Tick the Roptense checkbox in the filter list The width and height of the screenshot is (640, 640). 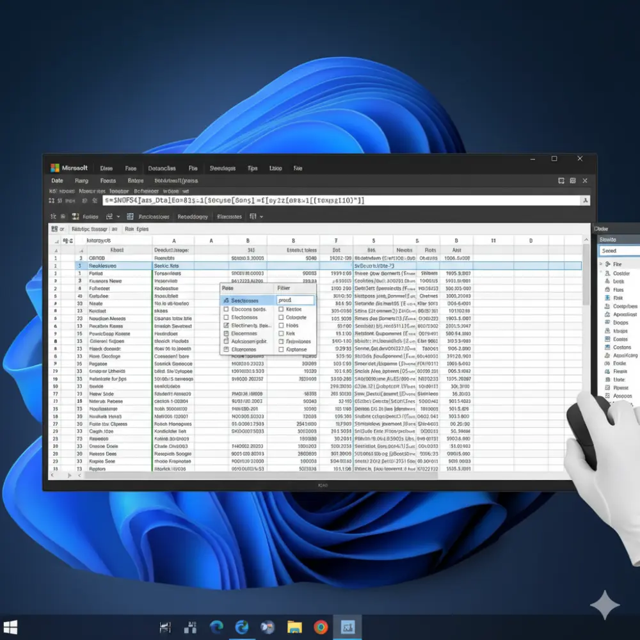pos(281,349)
